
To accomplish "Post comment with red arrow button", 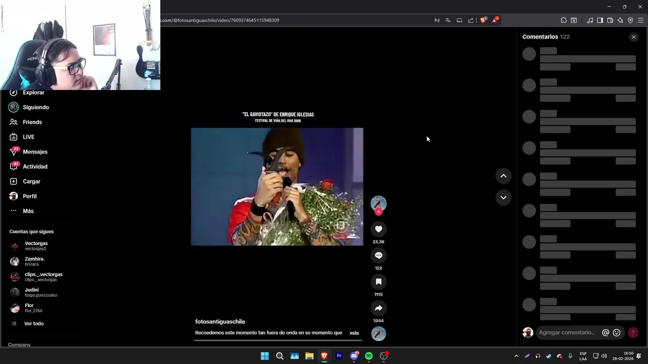I will tap(633, 333).
